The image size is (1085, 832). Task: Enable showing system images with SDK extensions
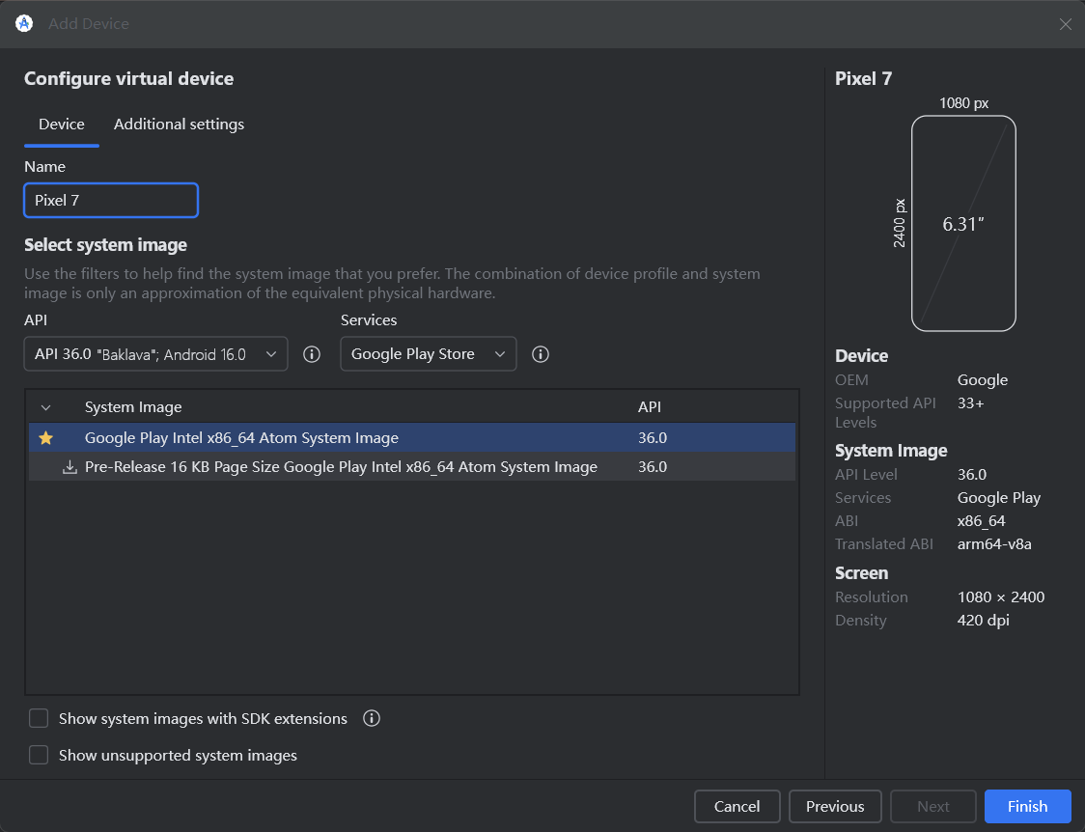(x=38, y=718)
